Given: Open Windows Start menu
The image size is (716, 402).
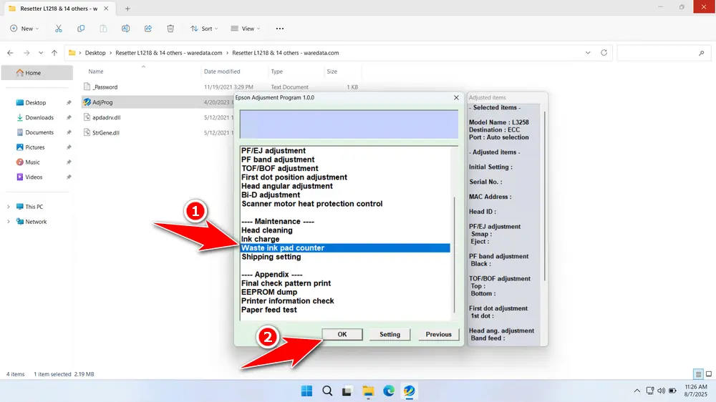Looking at the screenshot, I should 307,391.
